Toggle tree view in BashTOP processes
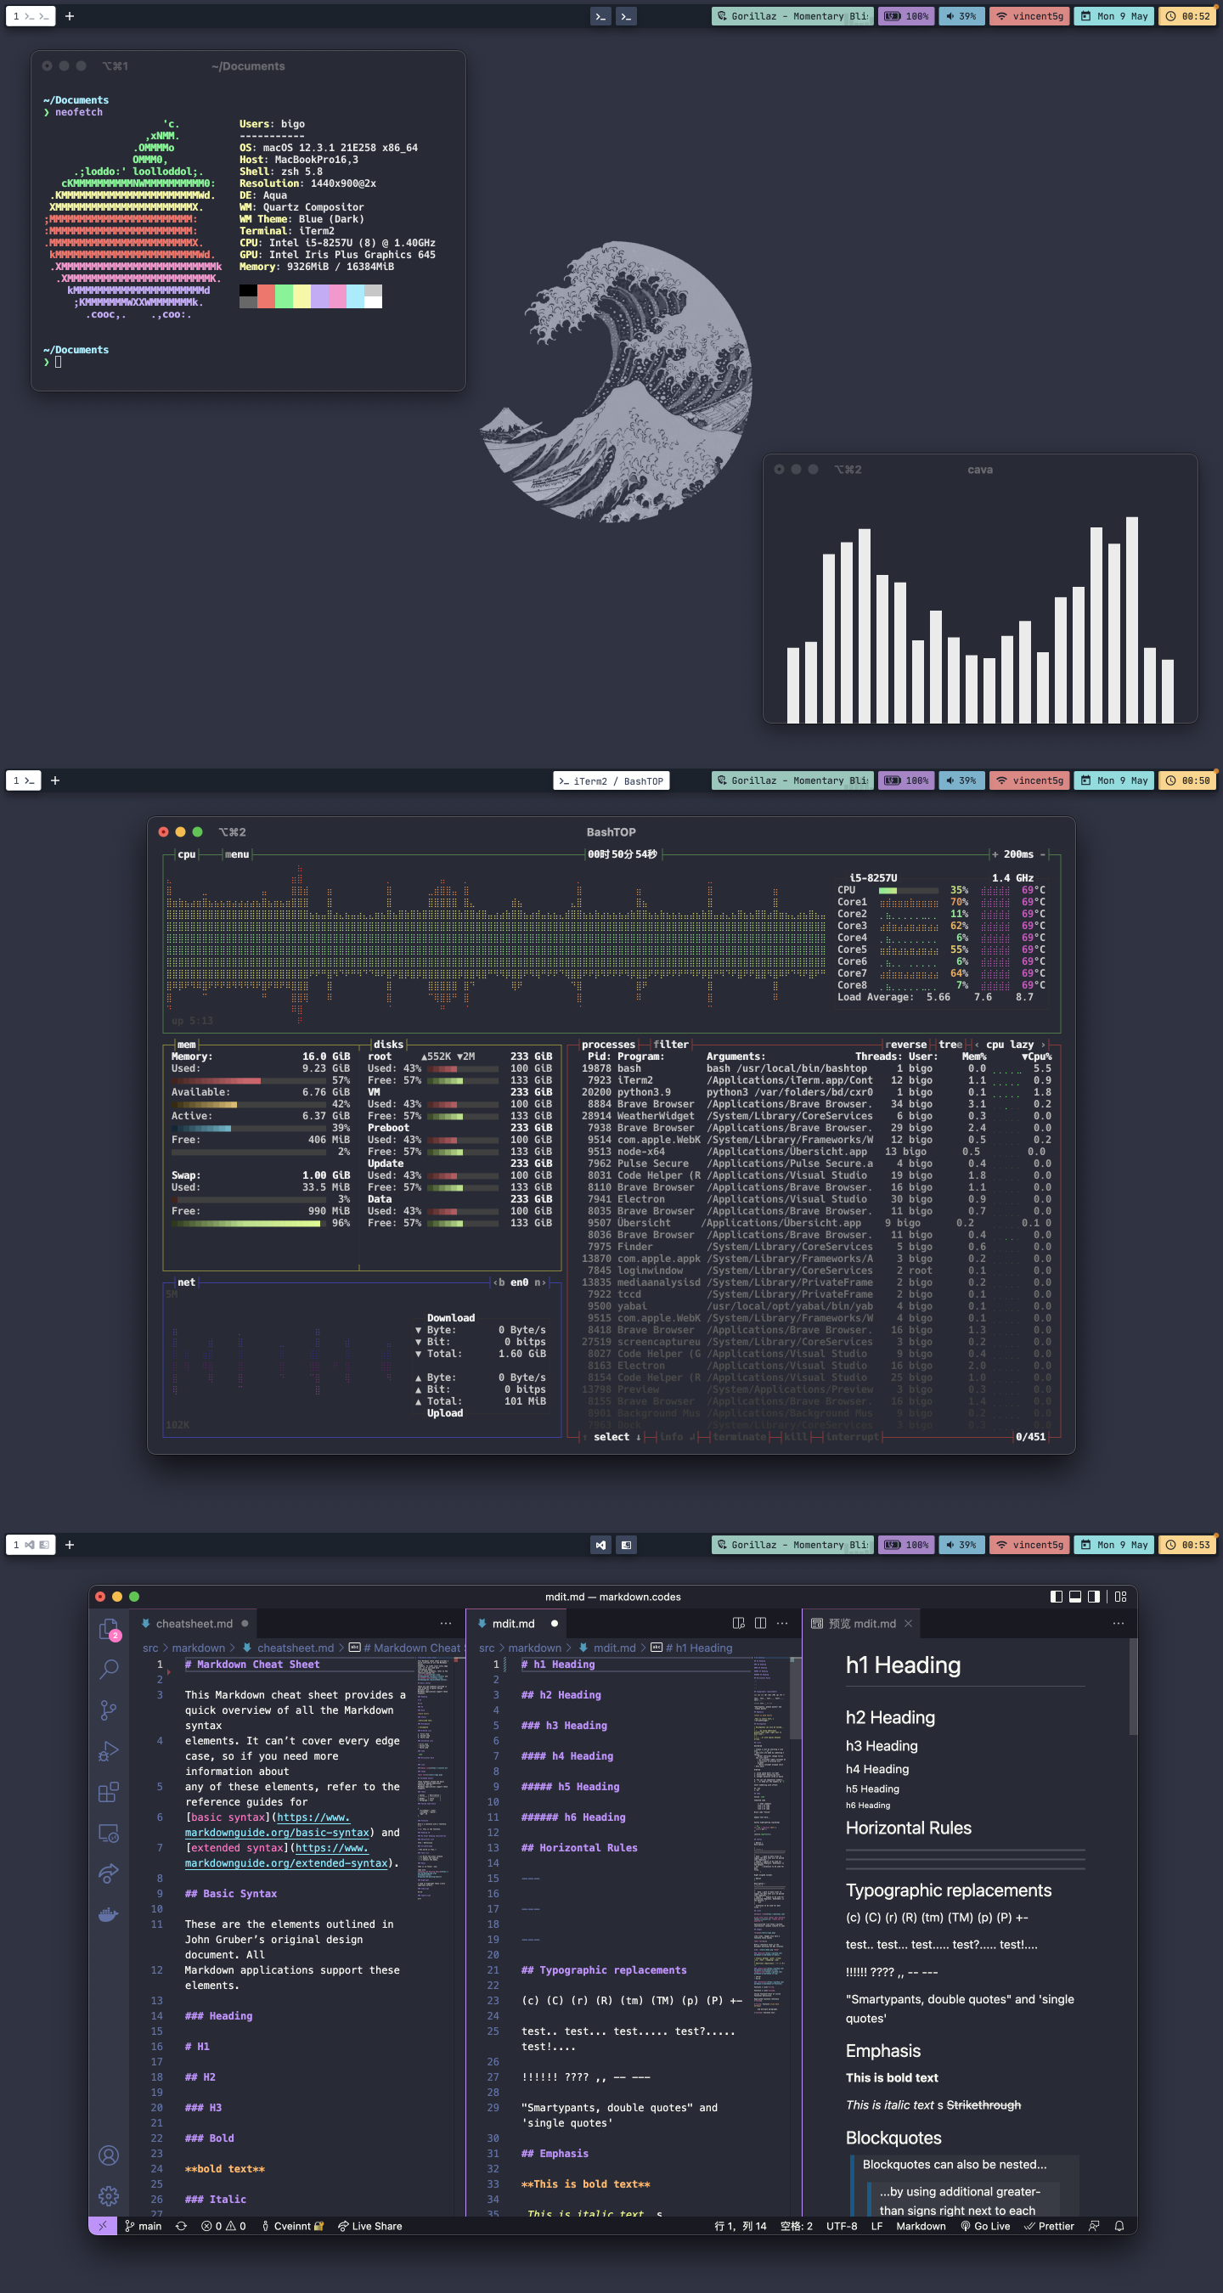Image resolution: width=1223 pixels, height=2293 pixels. pos(950,1044)
